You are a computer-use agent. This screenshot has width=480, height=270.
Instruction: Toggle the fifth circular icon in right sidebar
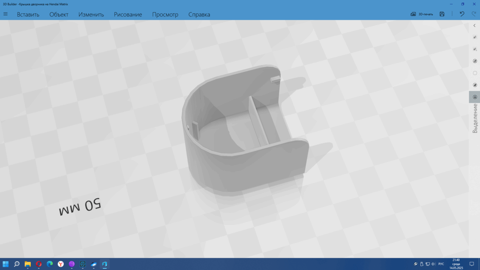pyautogui.click(x=475, y=85)
